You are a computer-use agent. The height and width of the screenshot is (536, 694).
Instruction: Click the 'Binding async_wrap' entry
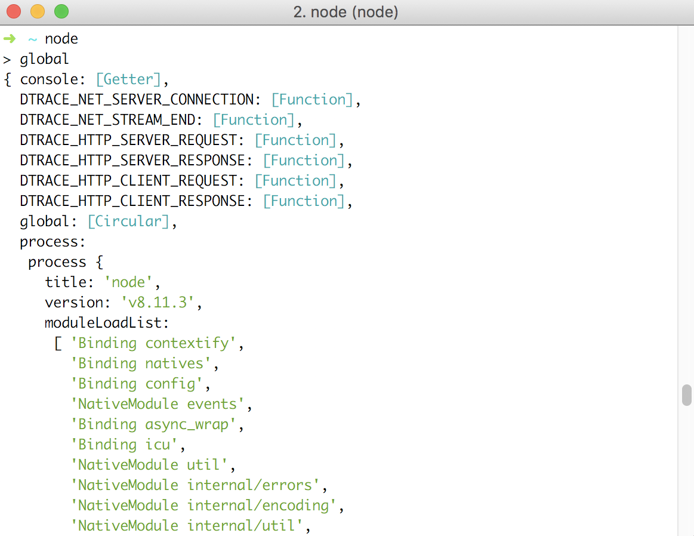pyautogui.click(x=153, y=424)
